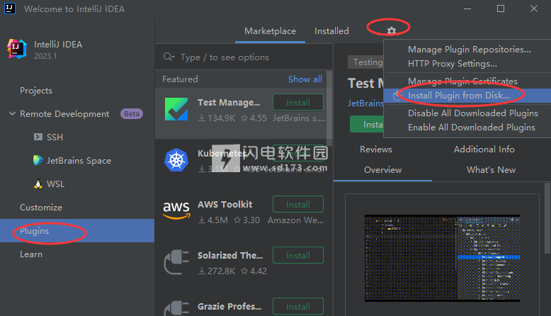Open the Additional Info tab
Viewport: 551px width, 316px height.
coord(484,149)
